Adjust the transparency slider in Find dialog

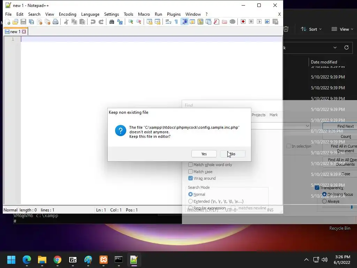351,207
